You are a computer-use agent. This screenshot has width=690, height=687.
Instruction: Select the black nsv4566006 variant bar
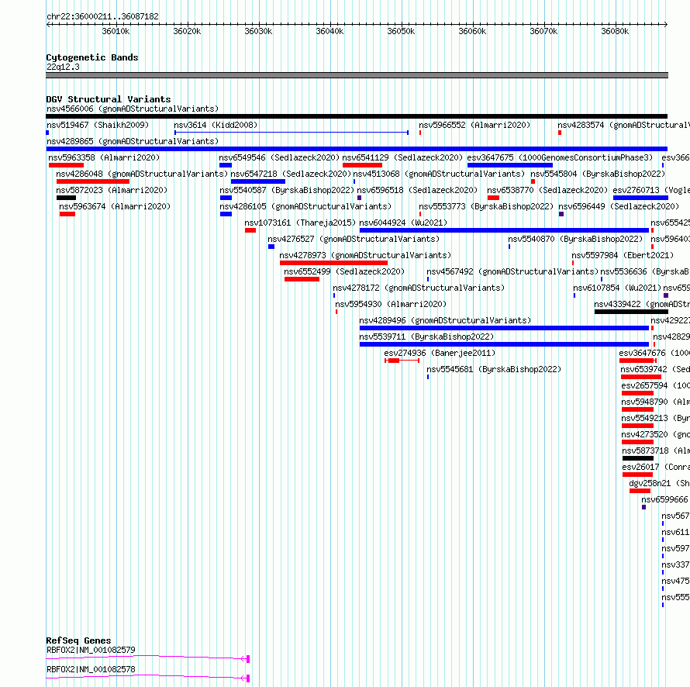pyautogui.click(x=357, y=116)
